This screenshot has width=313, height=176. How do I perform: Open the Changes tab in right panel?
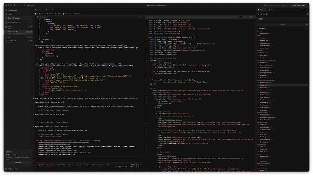tap(262, 10)
